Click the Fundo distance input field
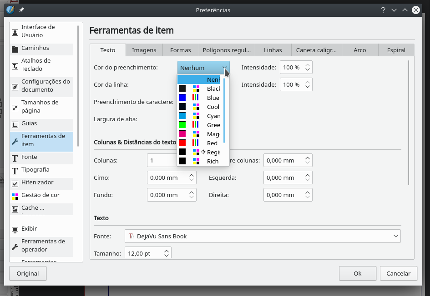430x296 pixels. tap(167, 195)
